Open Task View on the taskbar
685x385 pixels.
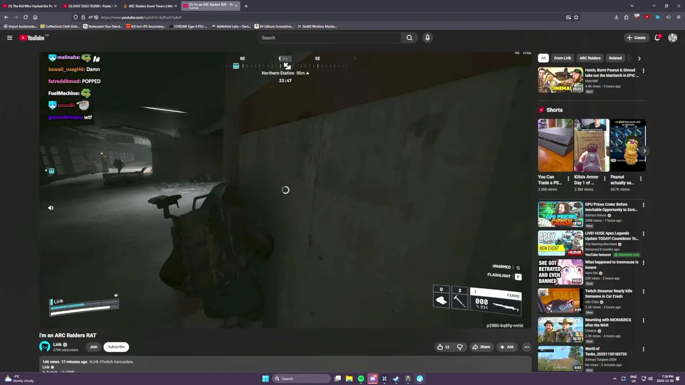click(337, 379)
